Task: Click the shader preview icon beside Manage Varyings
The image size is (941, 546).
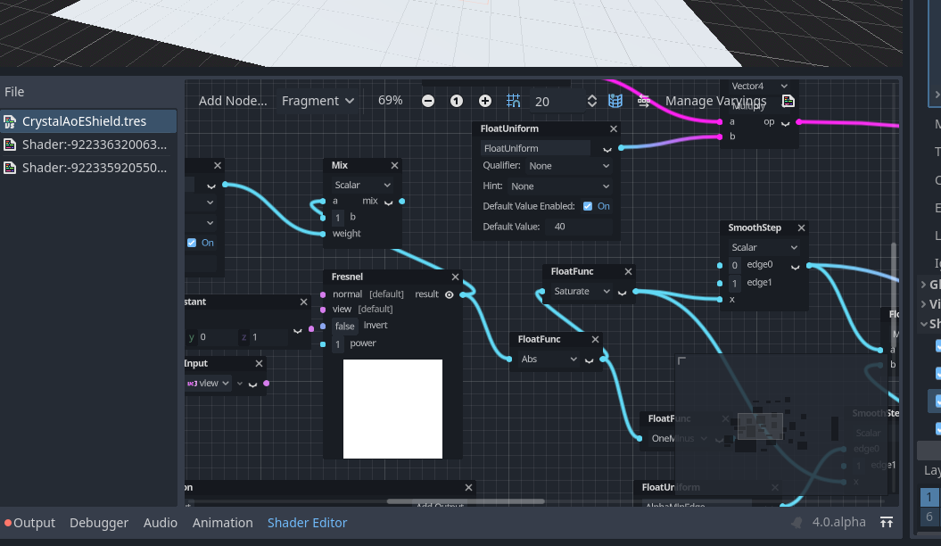Action: (x=788, y=101)
